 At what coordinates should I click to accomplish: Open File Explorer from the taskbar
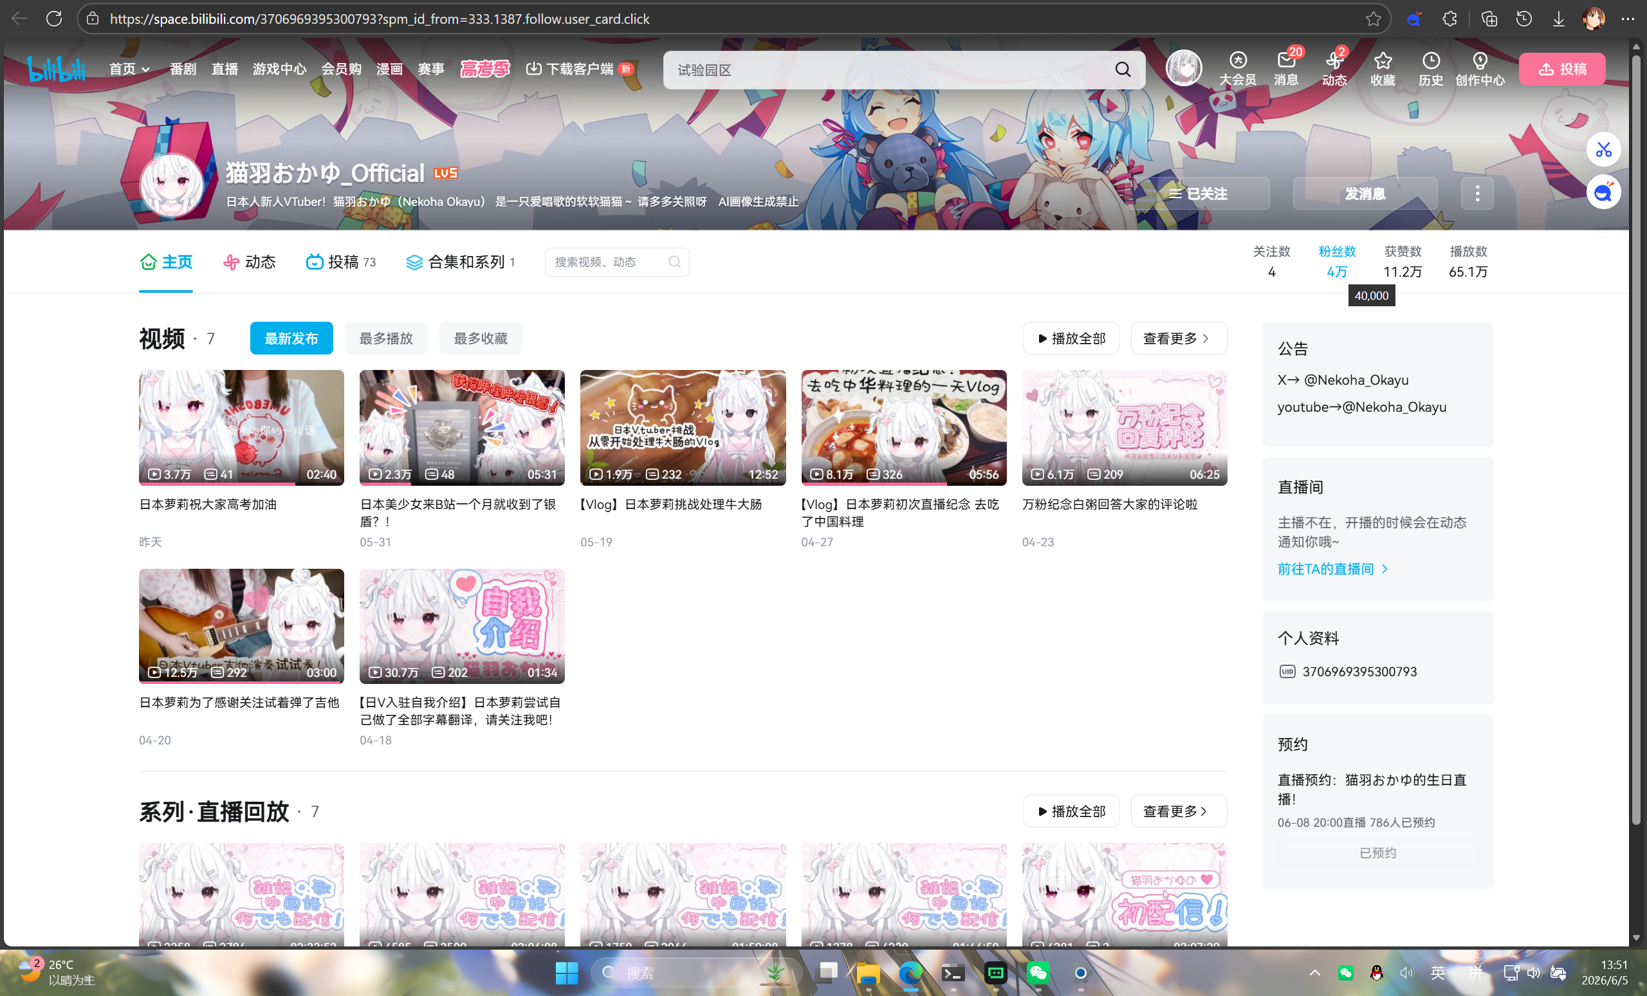[x=868, y=973]
